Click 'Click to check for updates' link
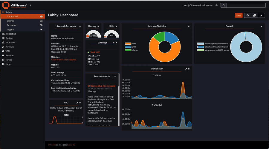 (64, 60)
